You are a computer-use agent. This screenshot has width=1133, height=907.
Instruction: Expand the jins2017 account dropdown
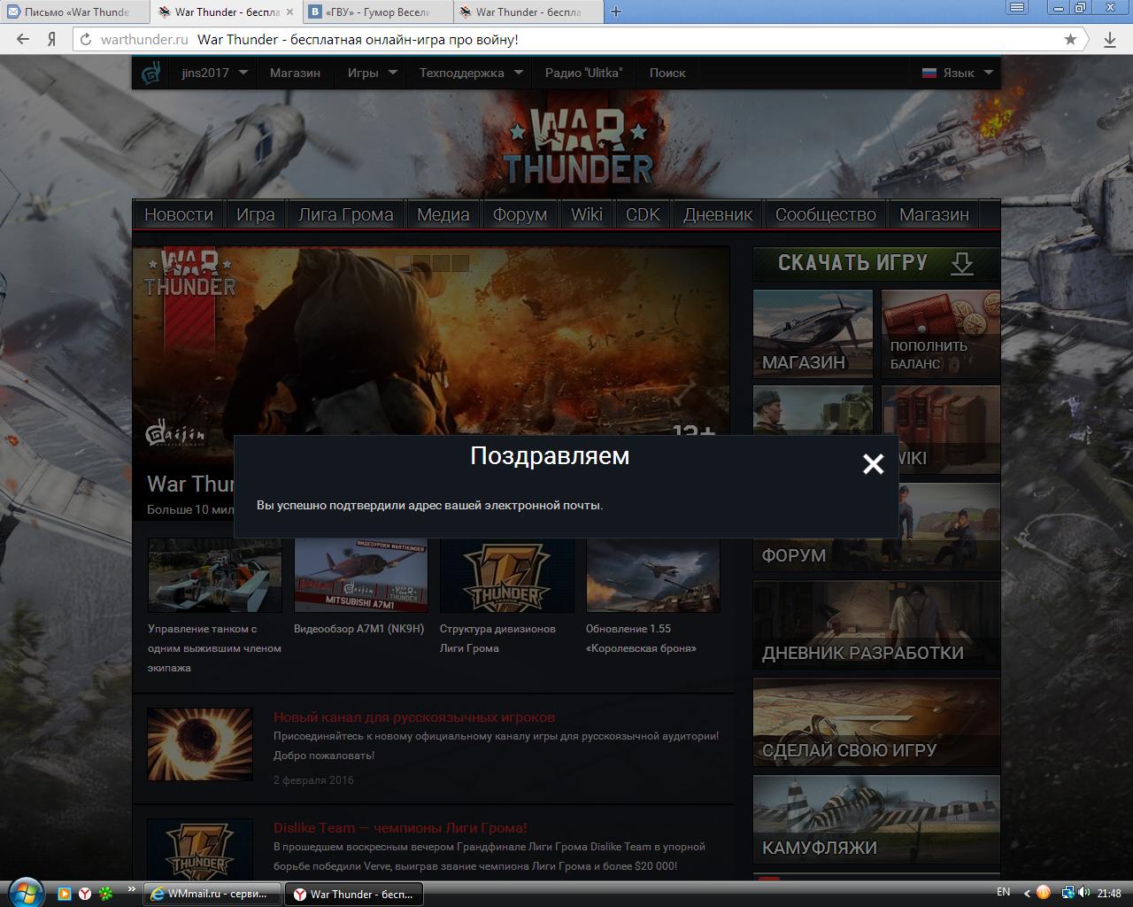point(214,73)
